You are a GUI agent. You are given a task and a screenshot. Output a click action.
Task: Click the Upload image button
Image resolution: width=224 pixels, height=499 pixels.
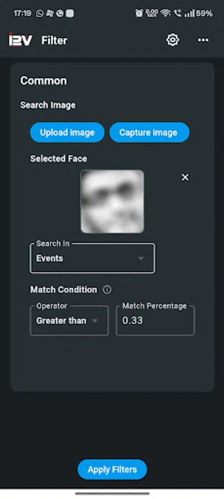[67, 133]
